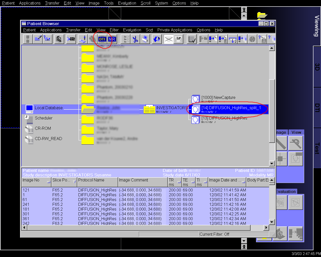Sort by Image No column header

36,182
